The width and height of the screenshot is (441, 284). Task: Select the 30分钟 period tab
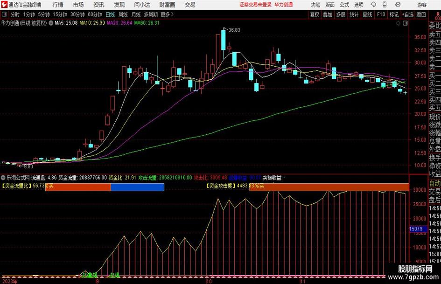click(x=77, y=14)
